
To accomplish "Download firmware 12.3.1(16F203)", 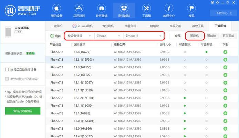I will tap(225, 60).
